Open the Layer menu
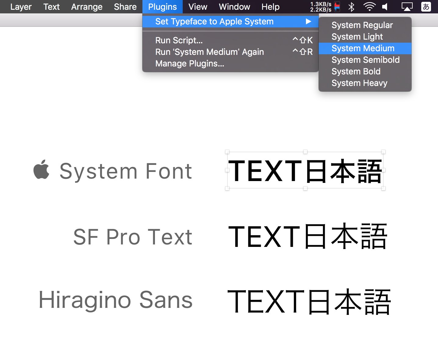 point(21,7)
